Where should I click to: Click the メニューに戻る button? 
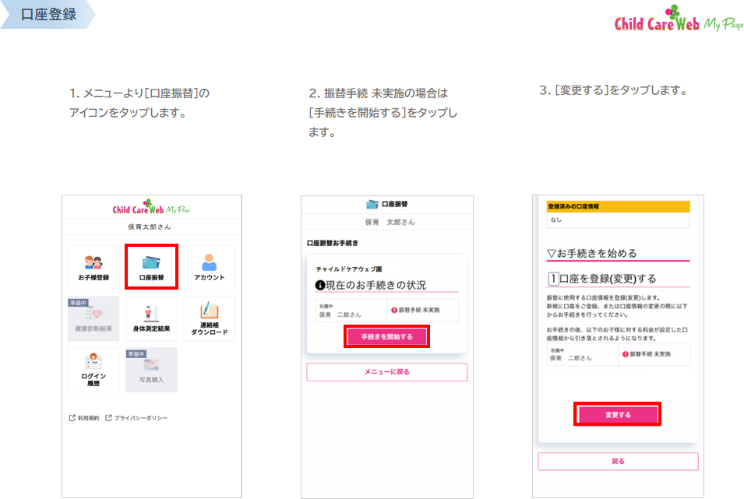[x=386, y=372]
